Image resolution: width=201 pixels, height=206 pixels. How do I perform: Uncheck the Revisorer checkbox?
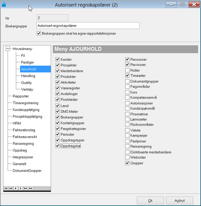(x=127, y=65)
